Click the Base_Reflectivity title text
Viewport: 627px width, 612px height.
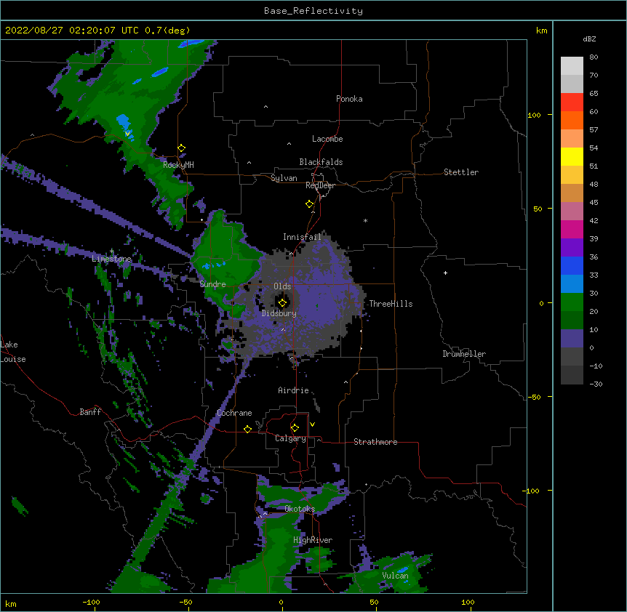[x=313, y=11]
